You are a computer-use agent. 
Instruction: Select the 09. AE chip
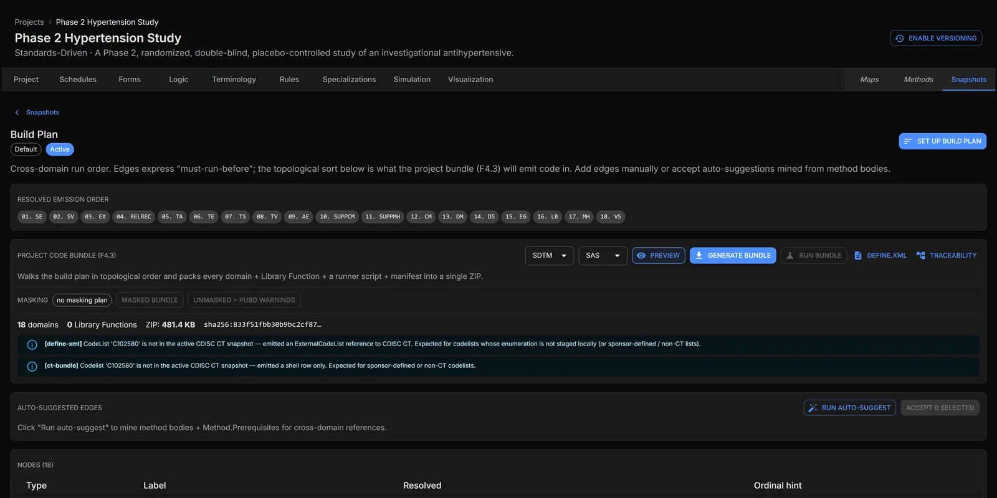298,217
